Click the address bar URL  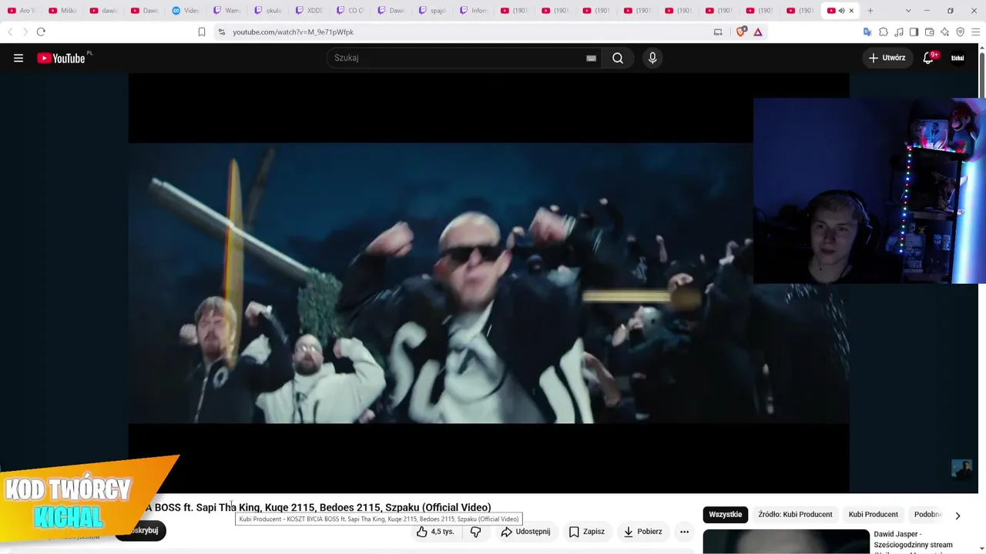pyautogui.click(x=293, y=32)
